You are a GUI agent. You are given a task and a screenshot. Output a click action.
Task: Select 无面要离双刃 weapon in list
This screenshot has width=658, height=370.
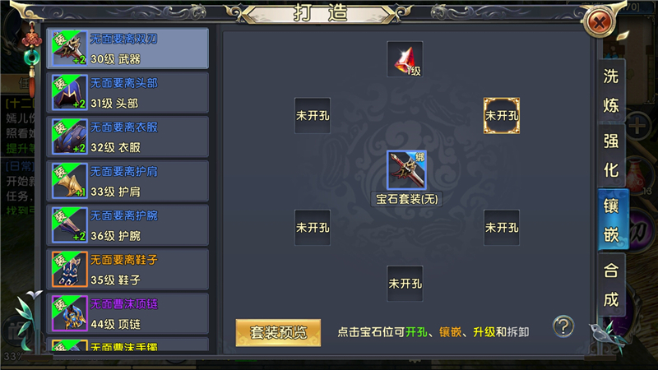tap(127, 49)
